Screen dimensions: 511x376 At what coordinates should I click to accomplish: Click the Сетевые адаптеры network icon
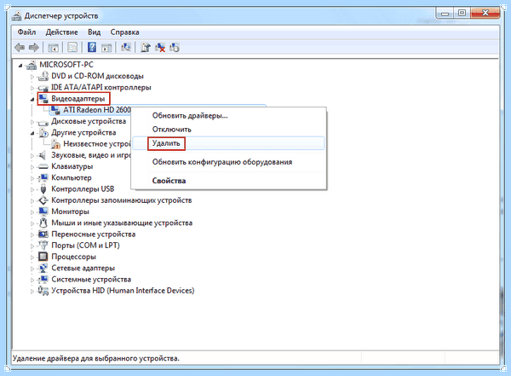click(43, 268)
